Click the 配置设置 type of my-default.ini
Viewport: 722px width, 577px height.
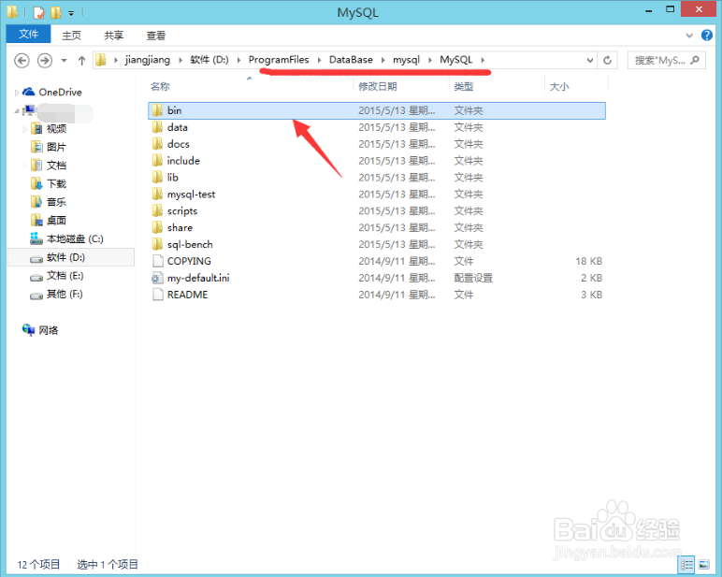(x=473, y=278)
